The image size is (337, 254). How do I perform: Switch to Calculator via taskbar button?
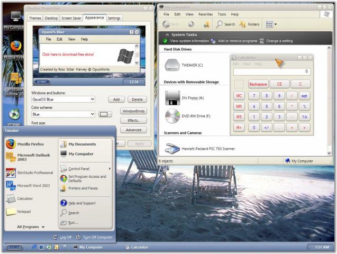click(136, 247)
